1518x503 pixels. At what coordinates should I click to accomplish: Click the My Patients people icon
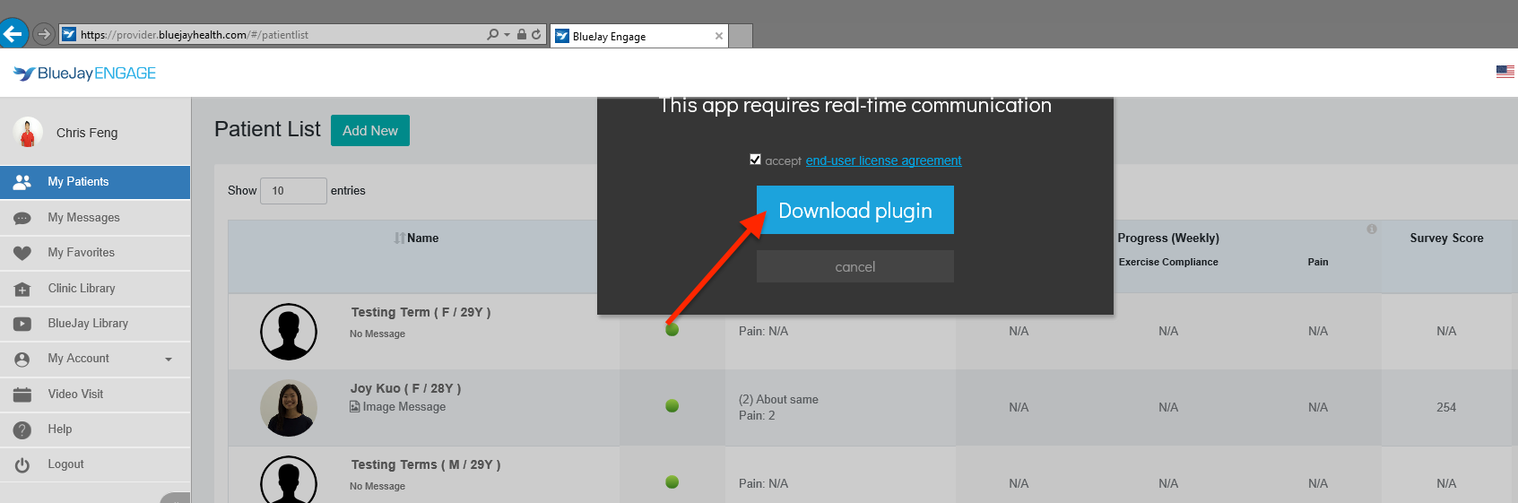click(x=22, y=182)
